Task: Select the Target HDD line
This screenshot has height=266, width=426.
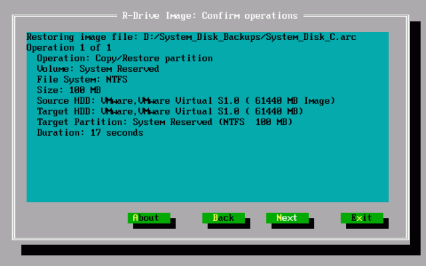Action: pos(170,111)
